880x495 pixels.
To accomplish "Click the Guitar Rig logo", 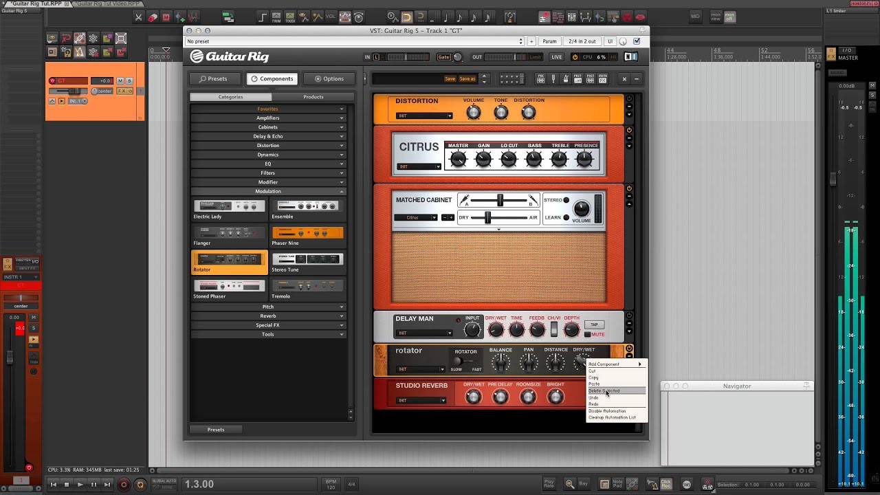I will pyautogui.click(x=230, y=56).
